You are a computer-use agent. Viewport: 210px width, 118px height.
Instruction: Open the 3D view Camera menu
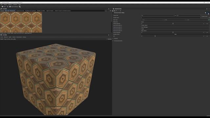14,37
